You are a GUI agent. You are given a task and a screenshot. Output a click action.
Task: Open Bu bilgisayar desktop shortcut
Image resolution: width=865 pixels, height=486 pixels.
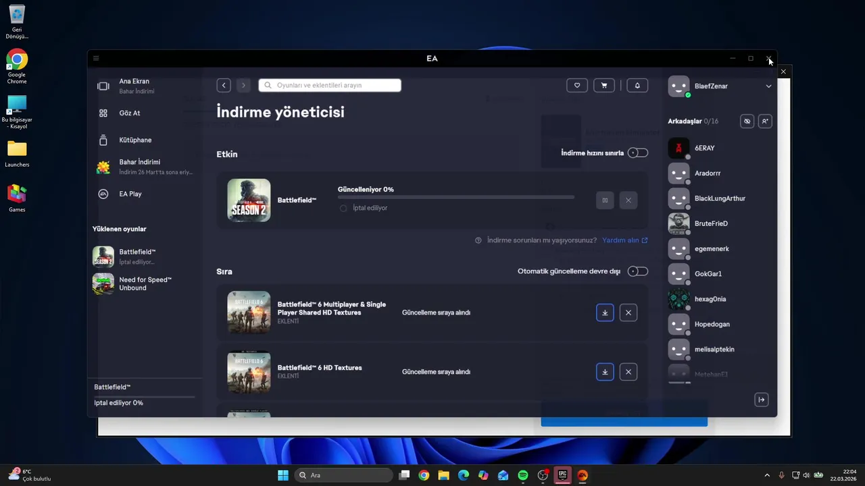(17, 112)
